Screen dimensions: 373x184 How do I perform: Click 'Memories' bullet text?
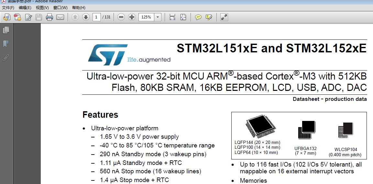click(x=253, y=181)
